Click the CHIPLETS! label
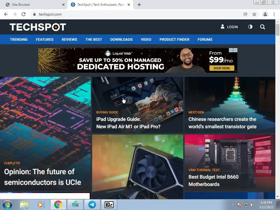This screenshot has width=280, height=210. (12, 163)
